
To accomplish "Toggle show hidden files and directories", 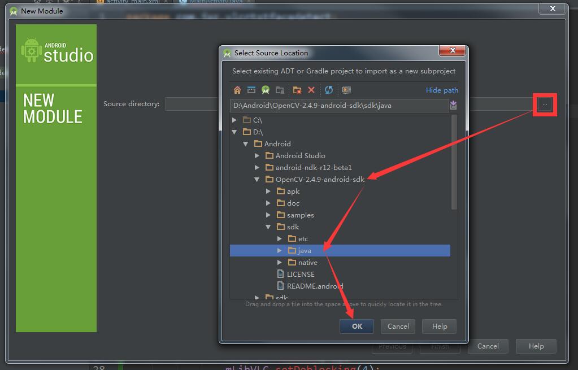I will point(346,90).
